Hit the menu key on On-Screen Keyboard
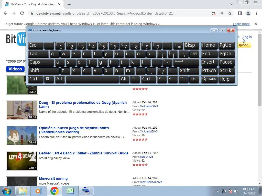The height and width of the screenshot is (196, 262). coord(135,79)
